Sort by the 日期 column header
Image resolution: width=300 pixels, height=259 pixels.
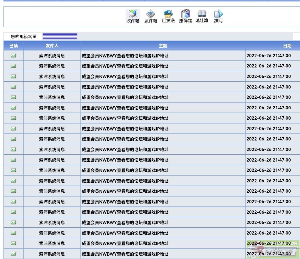coord(287,46)
